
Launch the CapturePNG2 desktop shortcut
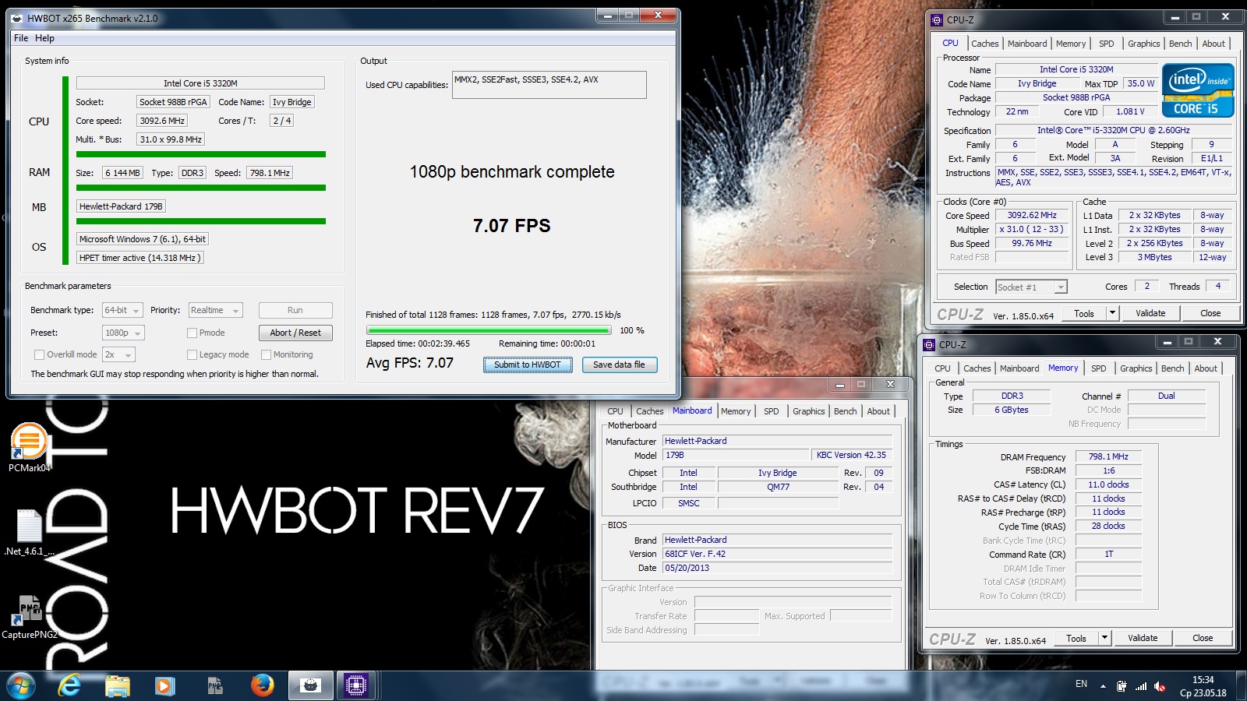29,617
